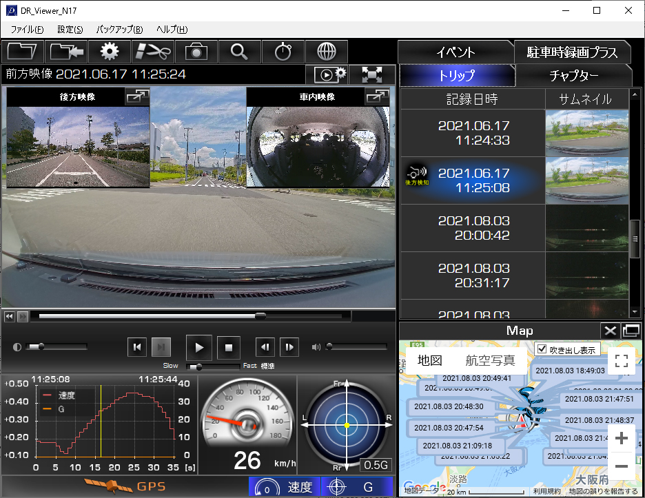Open folder icon in top toolbar
645x498 pixels.
click(x=23, y=52)
